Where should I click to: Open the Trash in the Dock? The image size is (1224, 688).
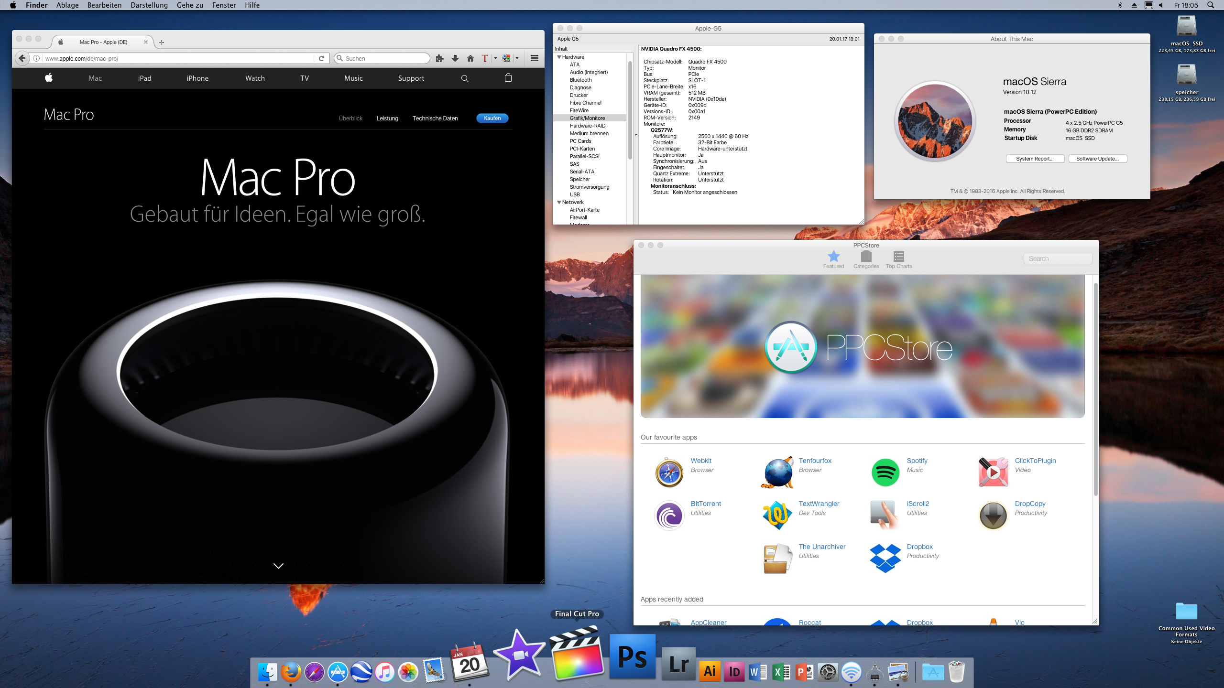coord(957,671)
